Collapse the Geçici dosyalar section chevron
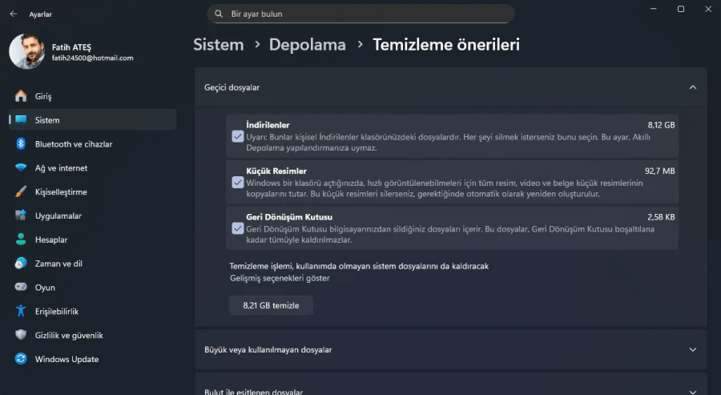The width and height of the screenshot is (721, 395). pos(692,87)
